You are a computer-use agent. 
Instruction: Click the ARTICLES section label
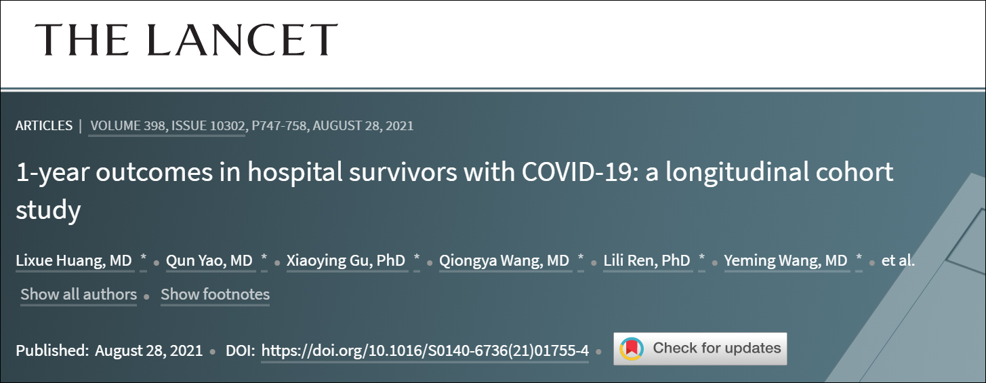(44, 125)
